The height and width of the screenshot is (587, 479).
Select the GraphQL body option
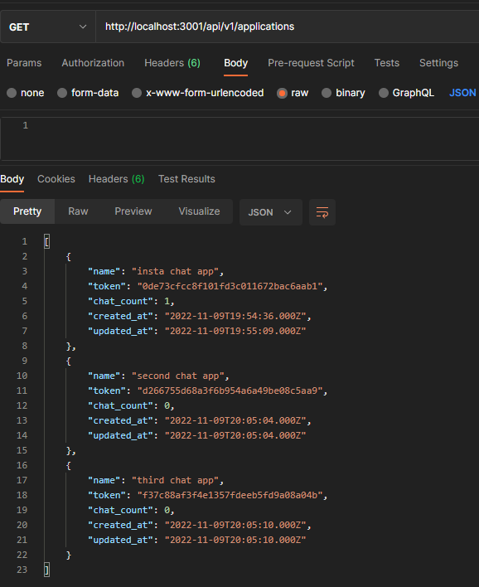[x=406, y=93]
